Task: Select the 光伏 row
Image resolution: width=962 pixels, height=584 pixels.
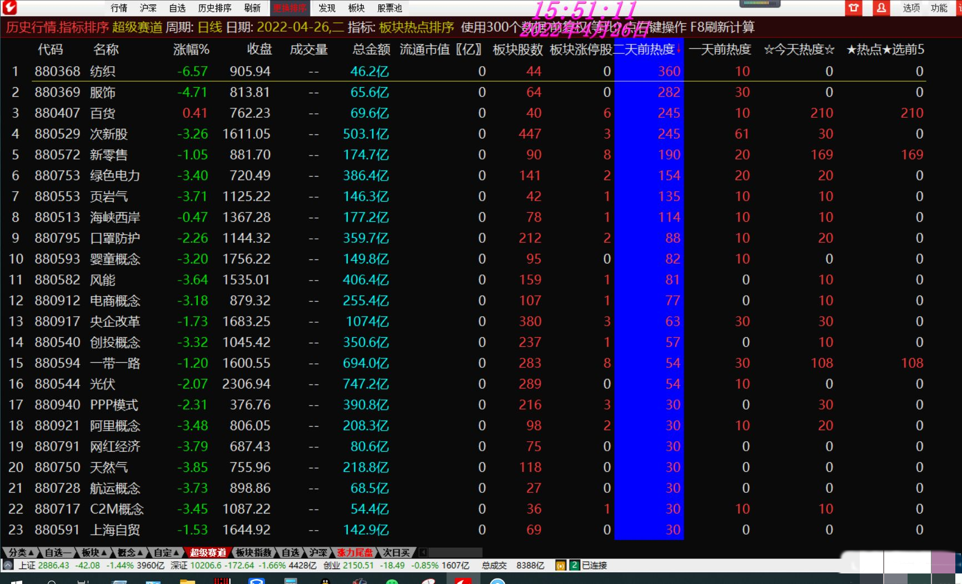Action: [x=103, y=384]
